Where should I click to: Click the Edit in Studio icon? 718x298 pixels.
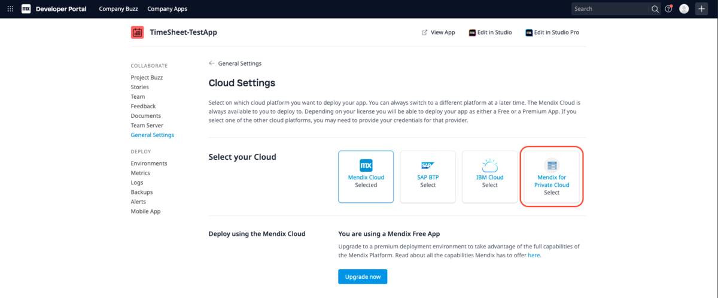[472, 32]
